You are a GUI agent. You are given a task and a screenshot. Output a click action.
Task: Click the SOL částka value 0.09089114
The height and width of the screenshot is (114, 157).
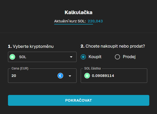[x=103, y=76]
